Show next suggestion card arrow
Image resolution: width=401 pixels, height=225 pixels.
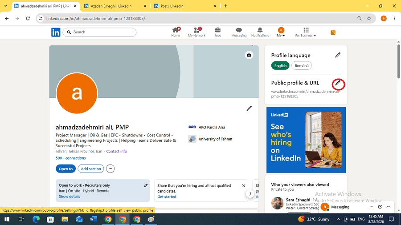click(250, 193)
